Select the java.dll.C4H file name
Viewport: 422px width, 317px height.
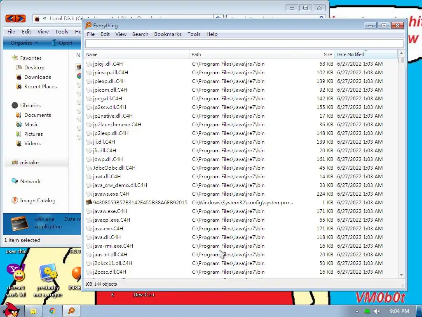[x=107, y=237]
